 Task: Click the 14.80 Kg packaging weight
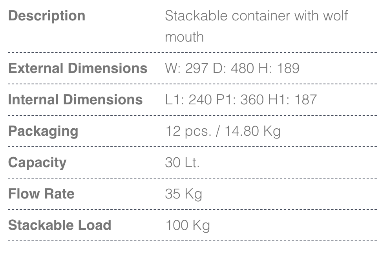[252, 131]
